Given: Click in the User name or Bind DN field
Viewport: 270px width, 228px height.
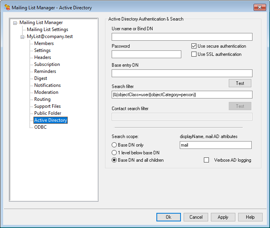Looking at the screenshot, I should tap(182, 37).
